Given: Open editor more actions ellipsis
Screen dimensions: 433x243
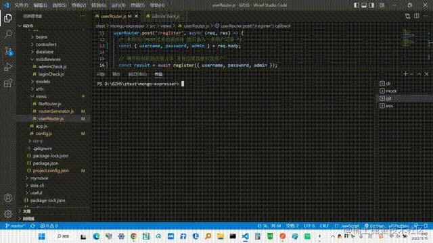Looking at the screenshot, I should click(426, 16).
